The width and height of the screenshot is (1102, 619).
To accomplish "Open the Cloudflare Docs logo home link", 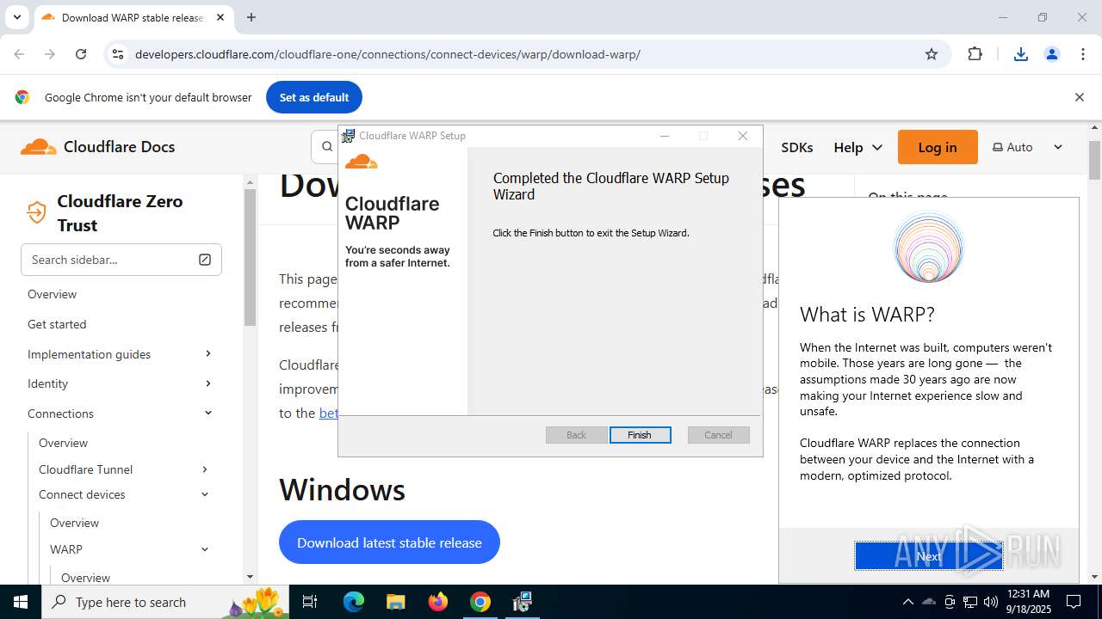I will [98, 147].
